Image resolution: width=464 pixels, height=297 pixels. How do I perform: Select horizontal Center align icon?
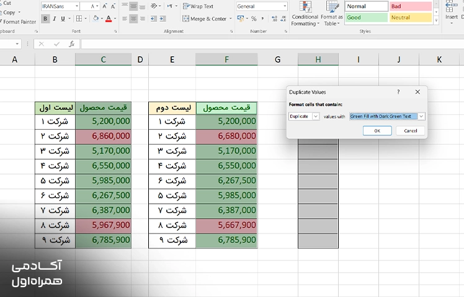(133, 19)
